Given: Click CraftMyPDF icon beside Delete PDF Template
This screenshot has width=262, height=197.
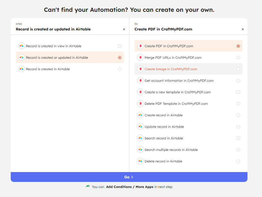Looking at the screenshot, I should [140, 103].
